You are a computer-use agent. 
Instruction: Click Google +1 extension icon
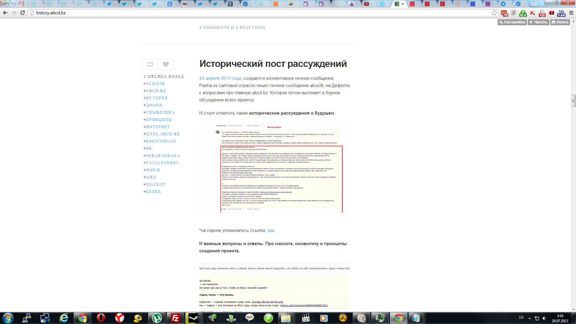click(x=504, y=13)
